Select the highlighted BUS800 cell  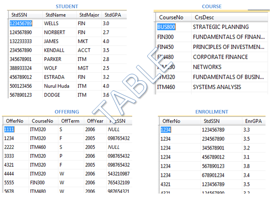(x=166, y=27)
